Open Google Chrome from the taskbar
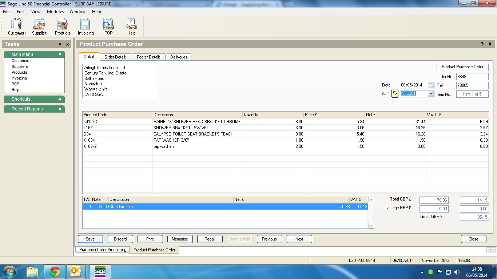This screenshot has height=279, width=497. (x=55, y=272)
